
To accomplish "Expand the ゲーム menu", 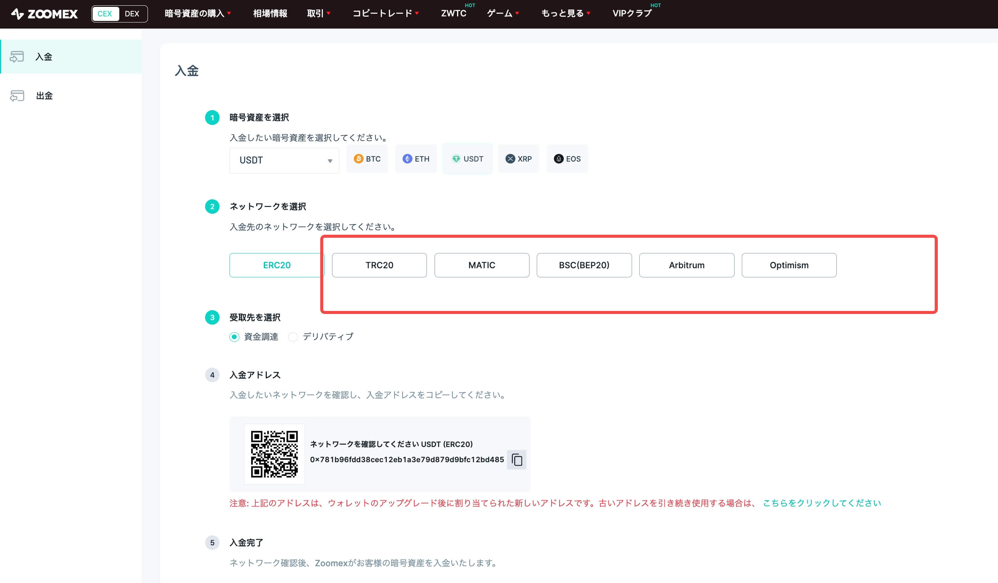I will coord(503,13).
